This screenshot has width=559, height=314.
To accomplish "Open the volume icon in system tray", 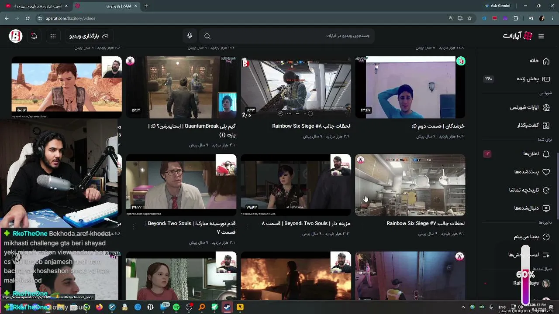I will (x=521, y=307).
